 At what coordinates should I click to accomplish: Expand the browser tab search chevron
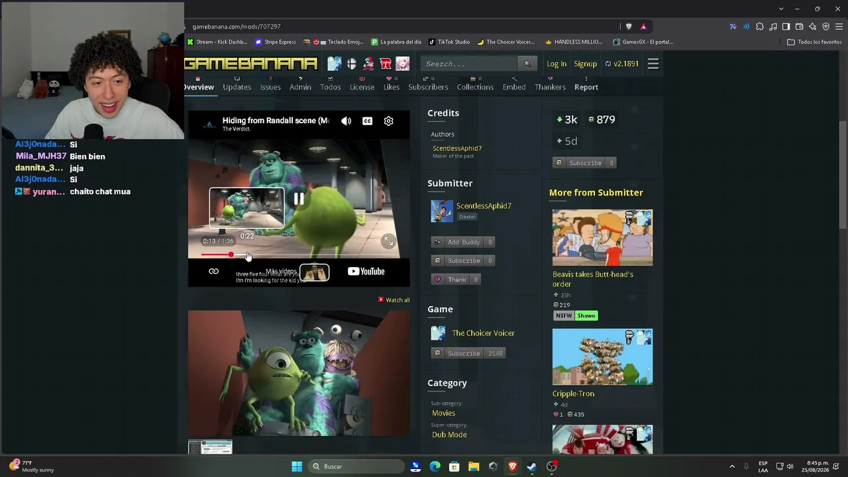click(781, 9)
